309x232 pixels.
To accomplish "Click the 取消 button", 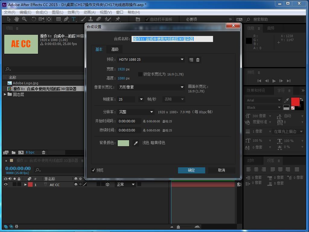I will [x=221, y=170].
